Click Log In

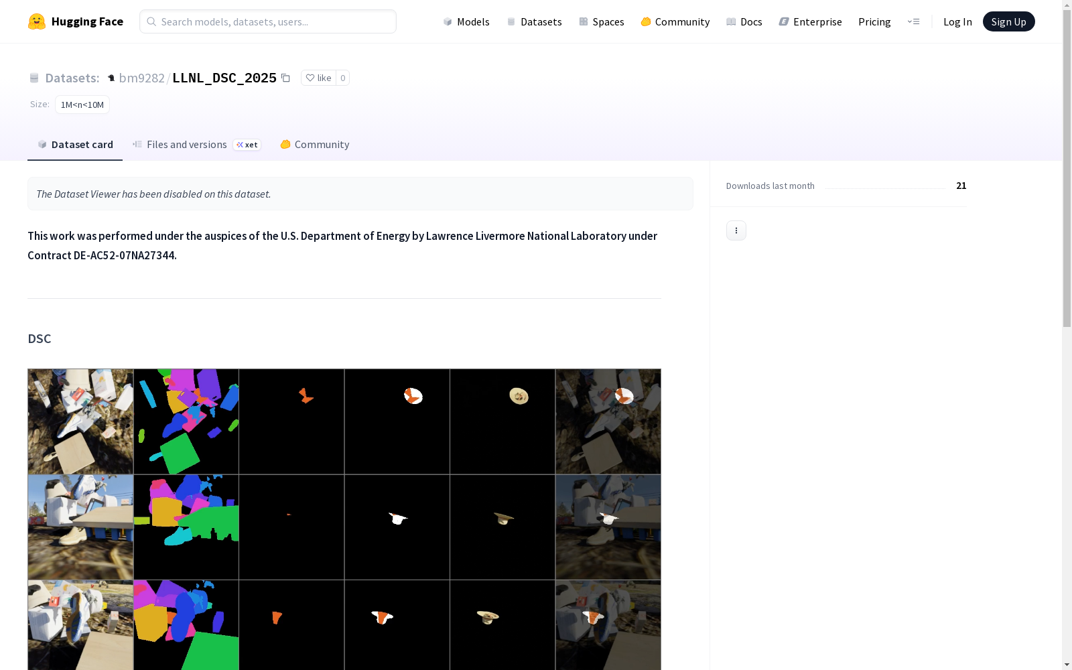click(x=957, y=21)
